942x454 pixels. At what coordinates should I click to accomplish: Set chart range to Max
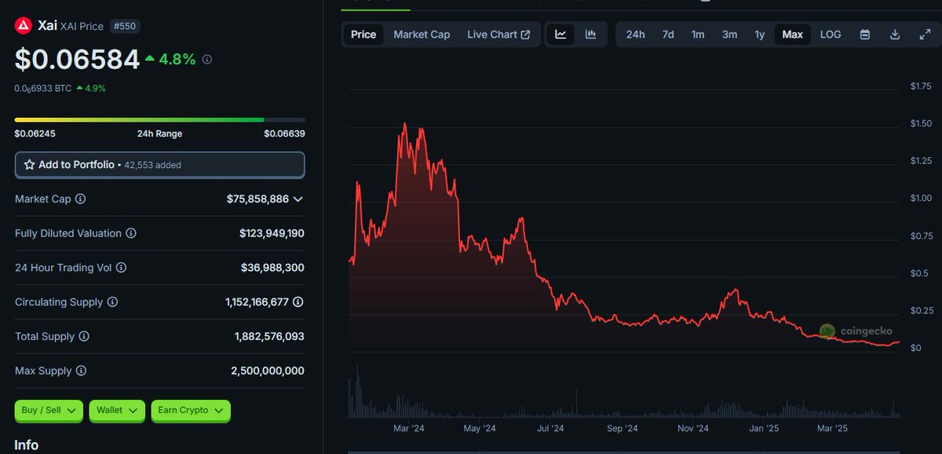pyautogui.click(x=793, y=35)
